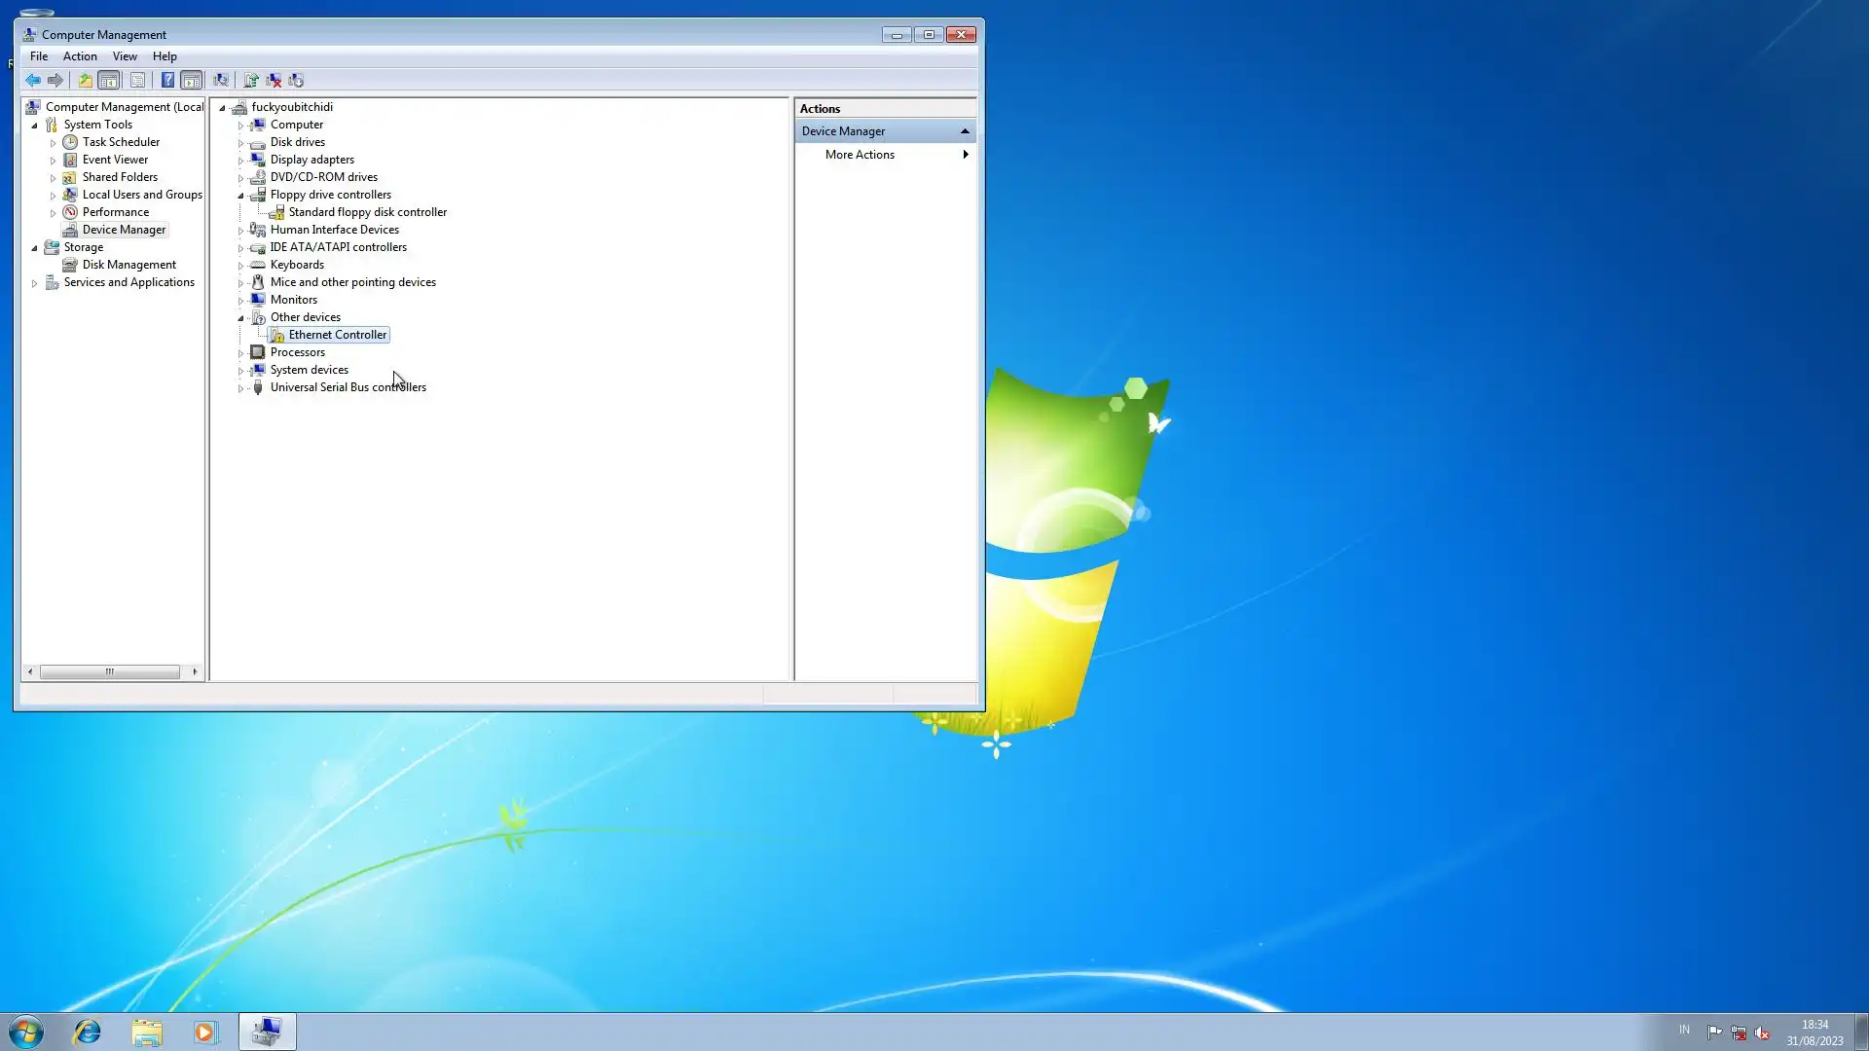Expand the Display adapters category

(240, 161)
